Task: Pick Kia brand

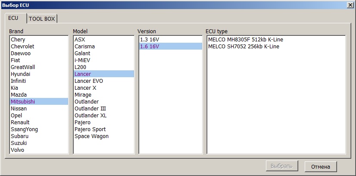Action: [x=39, y=88]
